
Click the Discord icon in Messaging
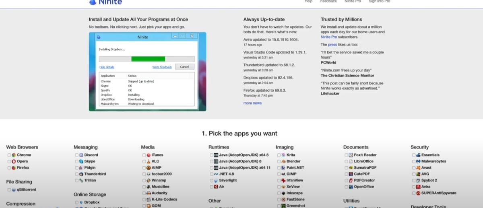[x=81, y=155]
